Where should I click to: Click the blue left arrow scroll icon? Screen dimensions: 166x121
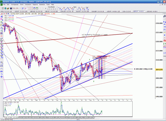[164, 24]
